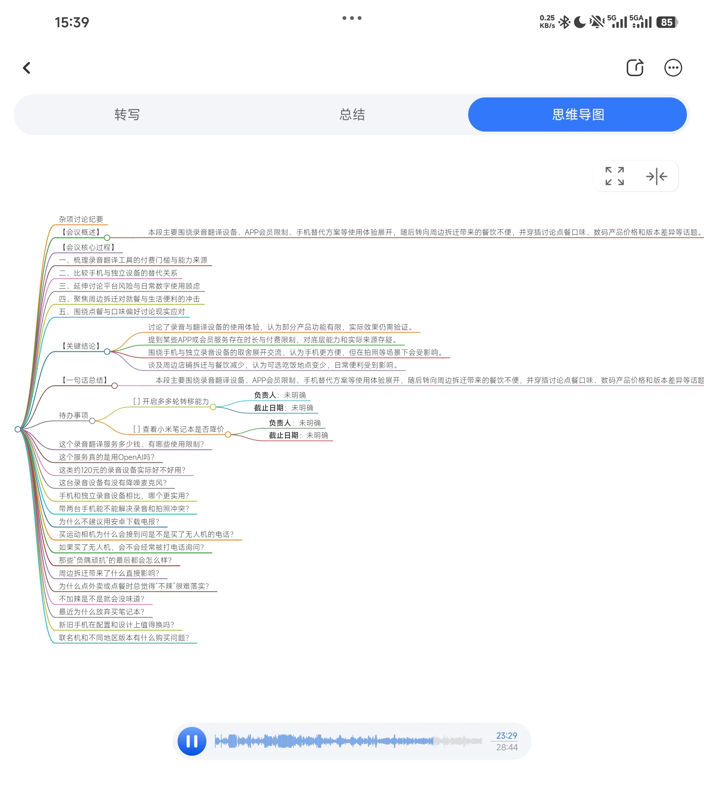The width and height of the screenshot is (704, 787).
Task: Select node 一、梳理录音翻译工具的付费门槛与能力来源
Action: 133,260
